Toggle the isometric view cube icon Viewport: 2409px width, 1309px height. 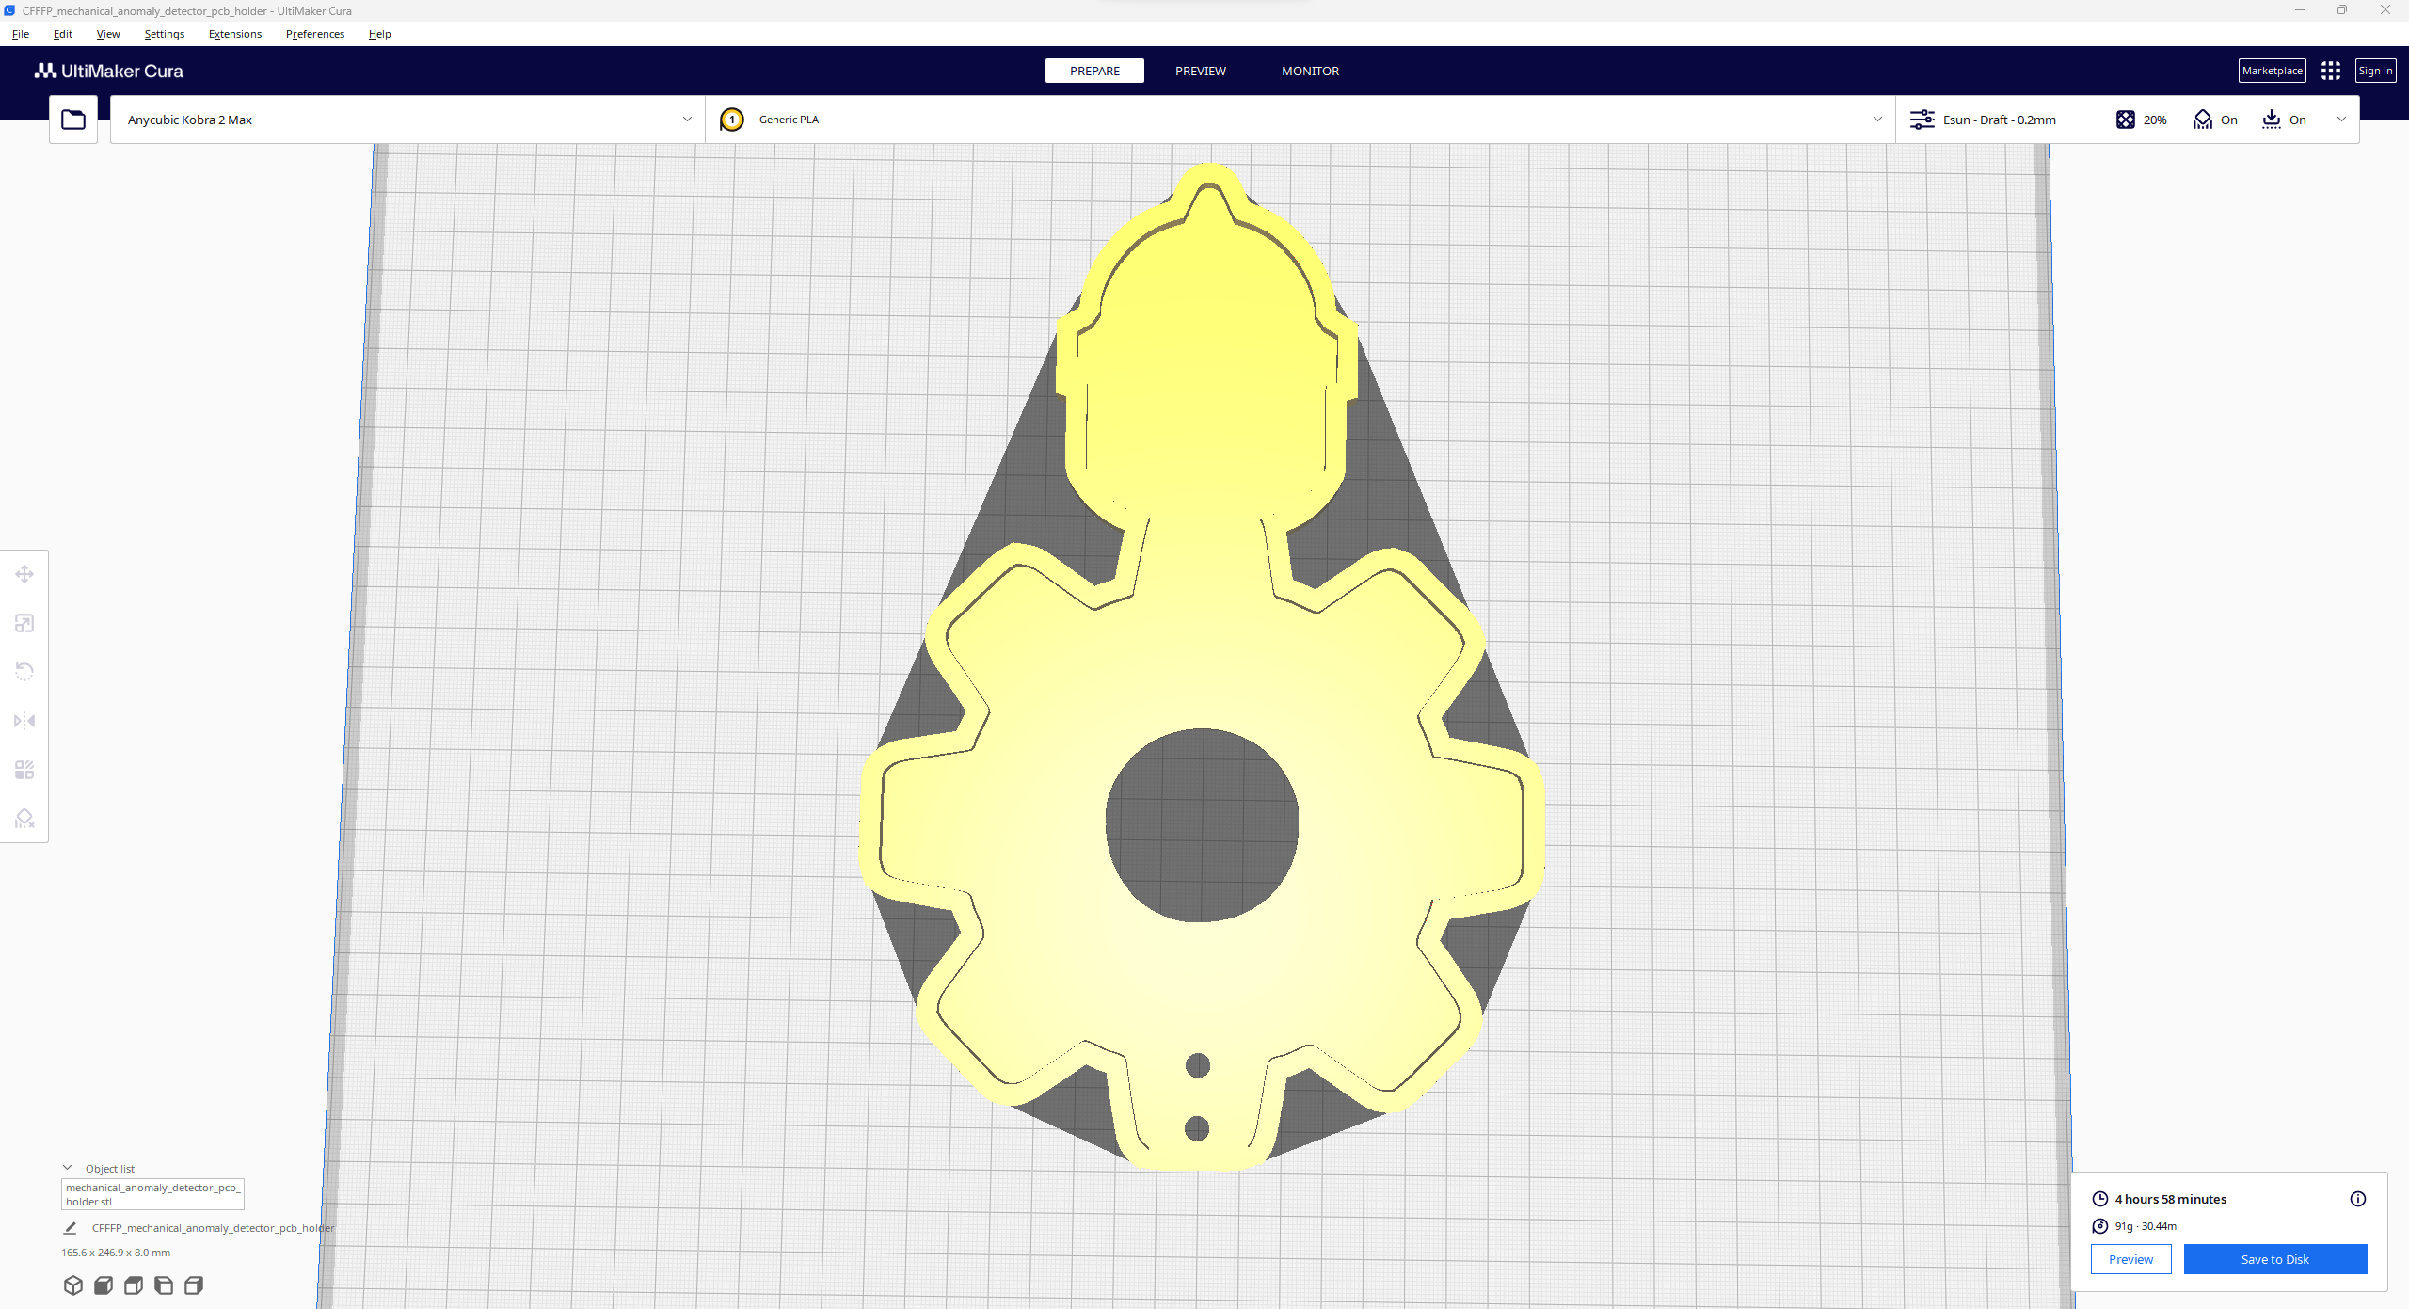(72, 1285)
